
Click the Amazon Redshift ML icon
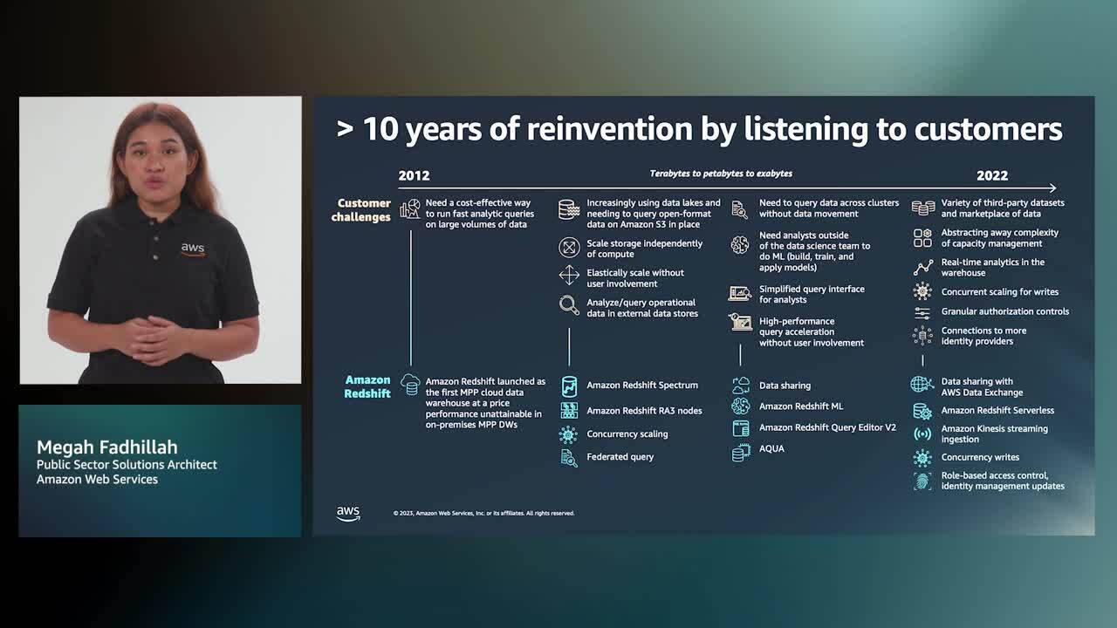pyautogui.click(x=741, y=406)
